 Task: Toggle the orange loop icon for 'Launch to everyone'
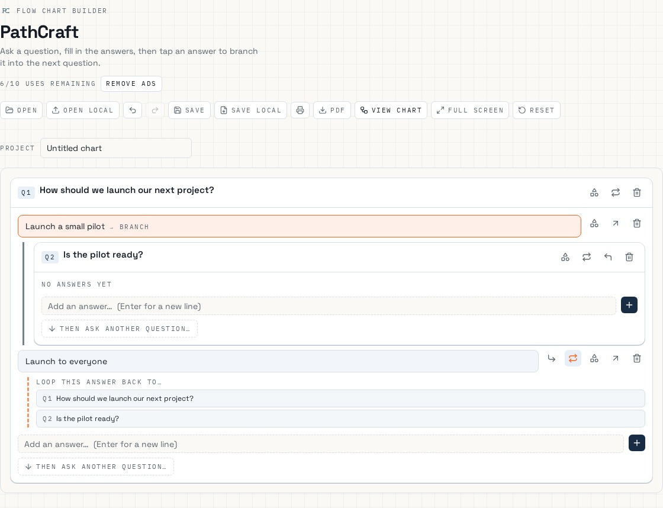[573, 358]
